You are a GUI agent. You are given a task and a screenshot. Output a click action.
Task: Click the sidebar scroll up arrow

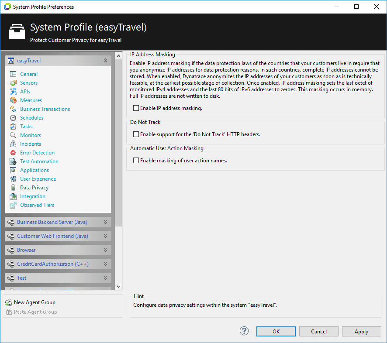coord(118,56)
